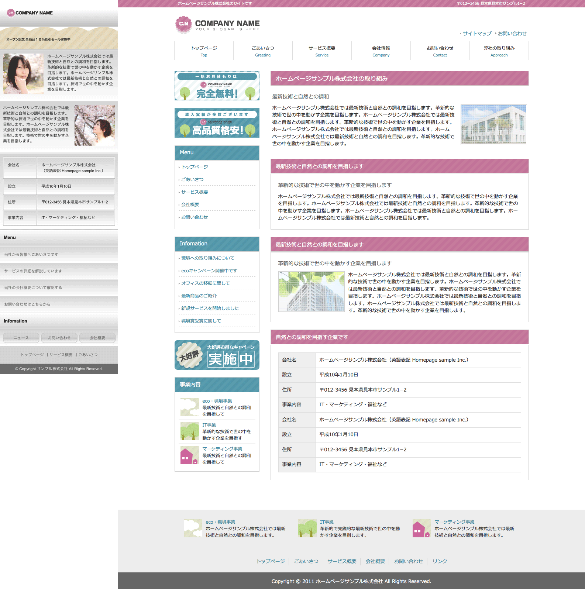Click the 完全無料 estimate banner

click(x=217, y=86)
